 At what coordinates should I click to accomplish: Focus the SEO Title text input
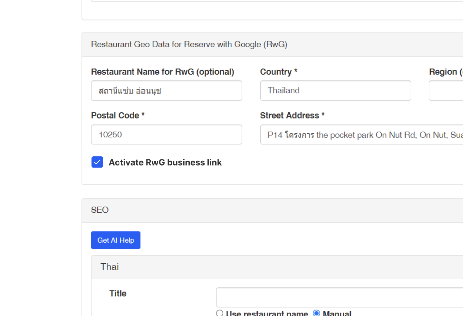pyautogui.click(x=339, y=297)
